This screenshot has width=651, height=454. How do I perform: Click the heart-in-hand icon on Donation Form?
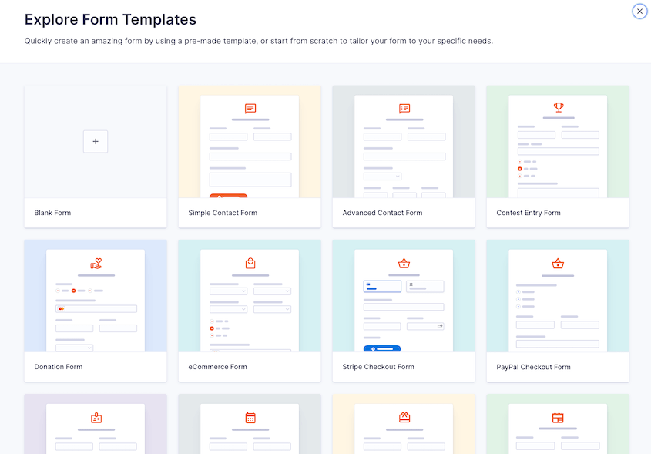[95, 264]
